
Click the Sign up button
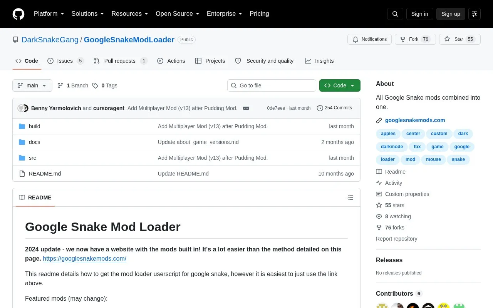pyautogui.click(x=451, y=14)
